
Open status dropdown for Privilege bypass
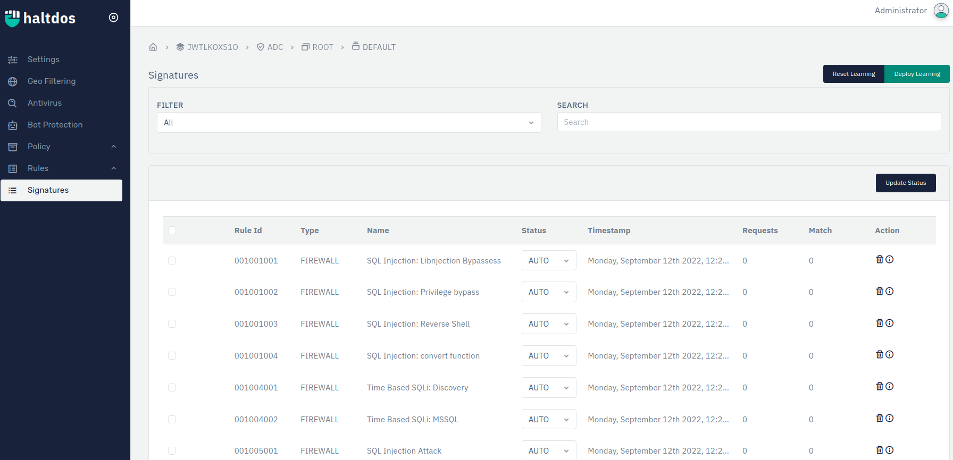tap(549, 292)
